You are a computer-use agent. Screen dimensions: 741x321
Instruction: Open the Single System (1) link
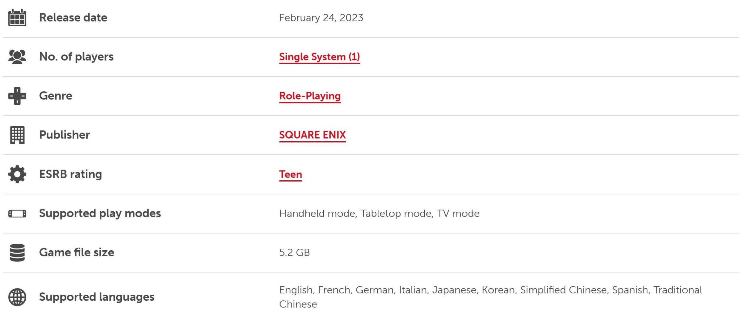tap(319, 57)
